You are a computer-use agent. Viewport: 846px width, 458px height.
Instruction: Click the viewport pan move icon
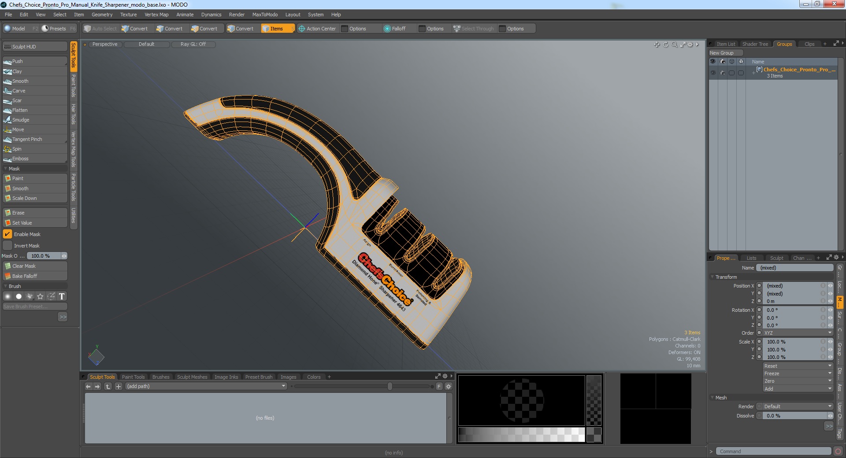tap(657, 44)
